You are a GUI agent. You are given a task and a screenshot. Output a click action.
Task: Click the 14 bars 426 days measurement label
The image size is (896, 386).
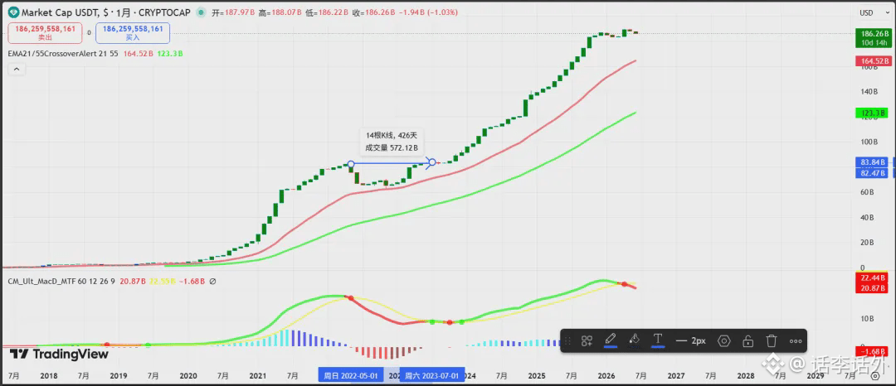392,142
